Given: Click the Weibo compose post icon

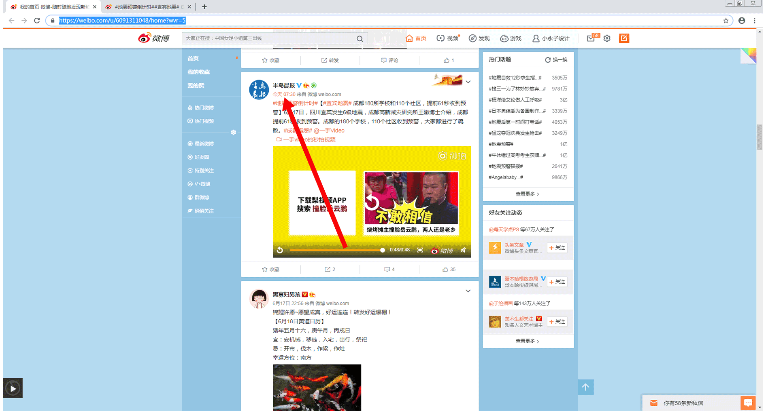Looking at the screenshot, I should pos(624,38).
